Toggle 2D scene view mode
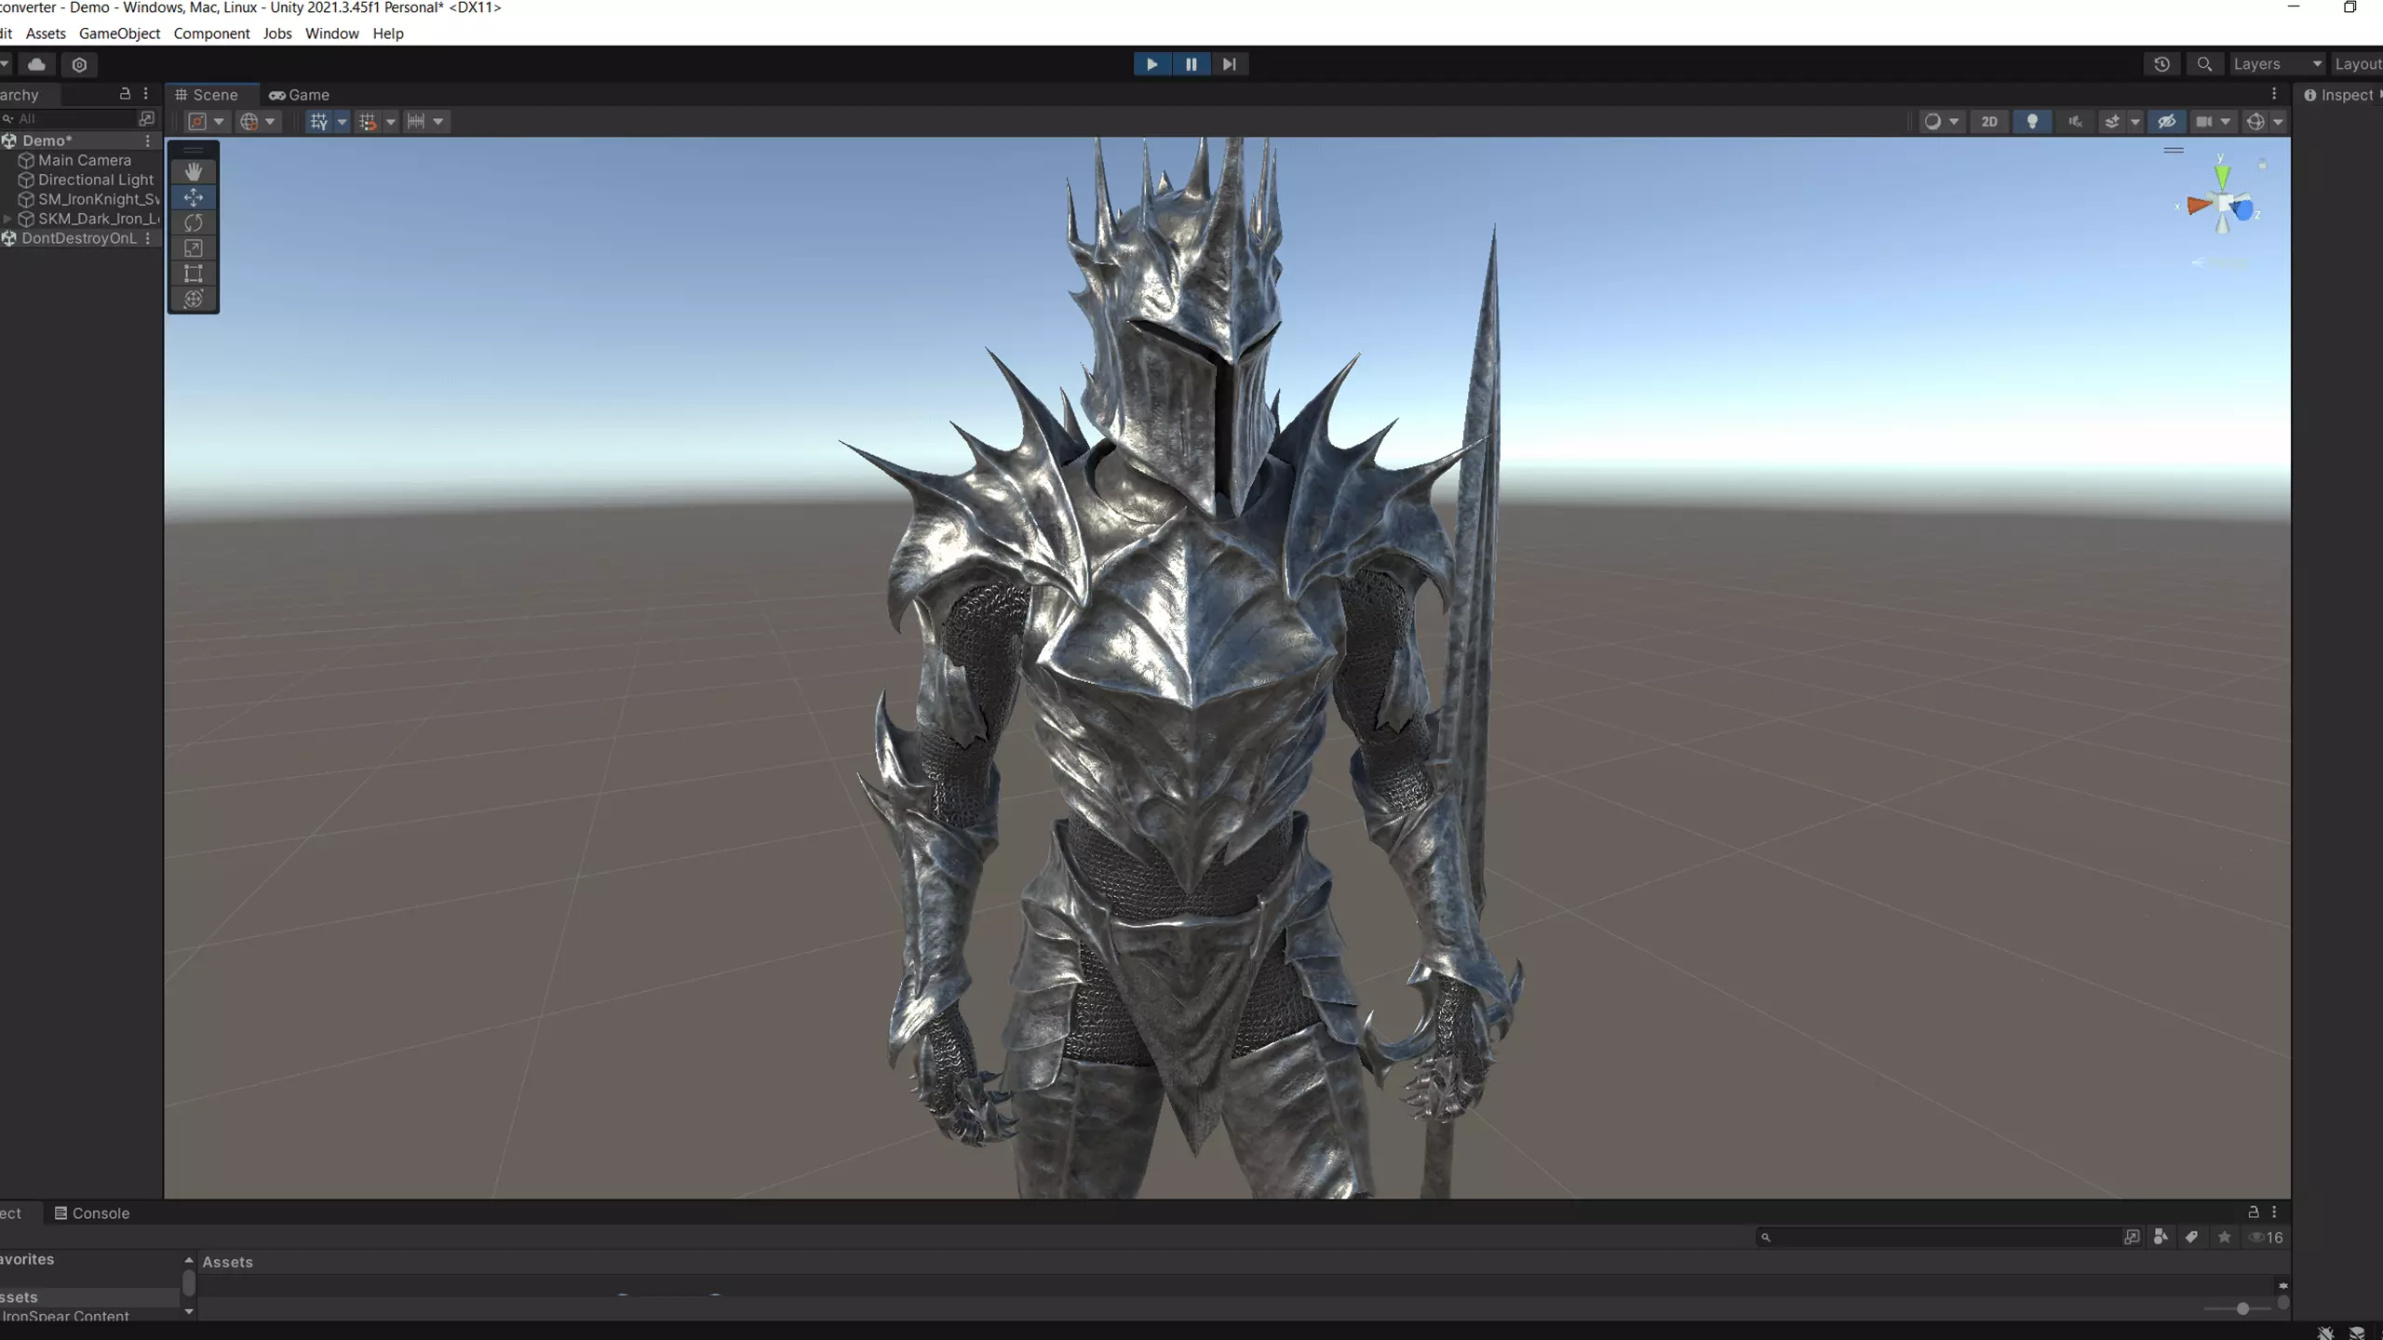The height and width of the screenshot is (1340, 2383). coord(1989,122)
